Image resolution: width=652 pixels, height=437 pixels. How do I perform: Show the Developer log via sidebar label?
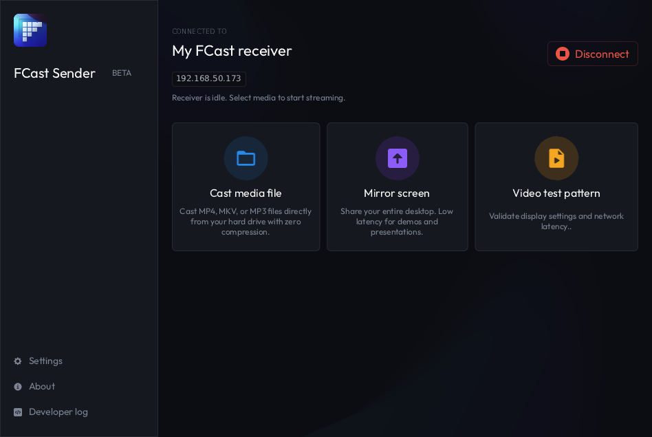pos(58,412)
